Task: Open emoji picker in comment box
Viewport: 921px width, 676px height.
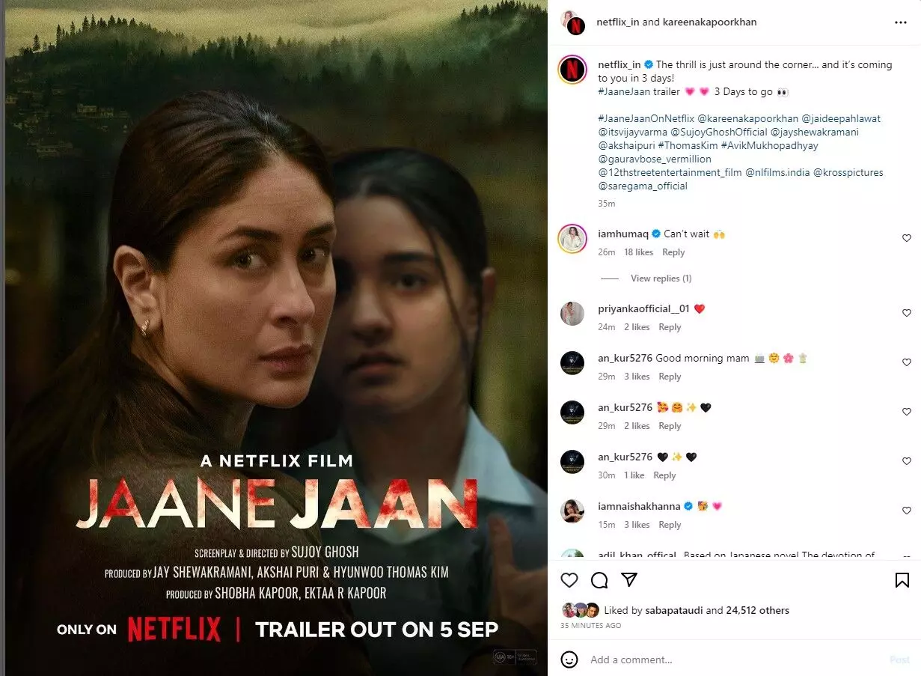Action: tap(569, 660)
